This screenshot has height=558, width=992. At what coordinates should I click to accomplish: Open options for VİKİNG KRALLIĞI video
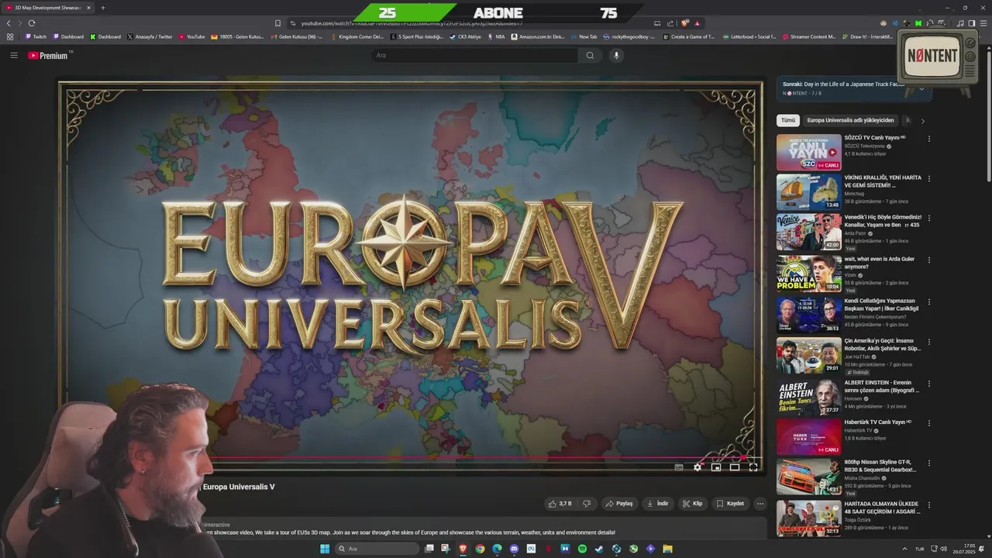[x=929, y=178]
